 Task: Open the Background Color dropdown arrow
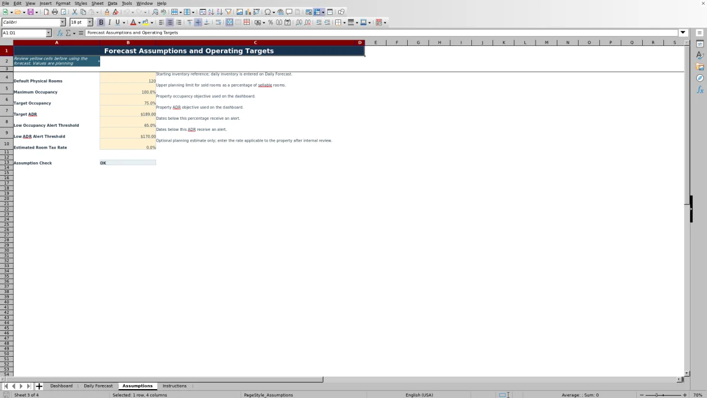pos(152,22)
